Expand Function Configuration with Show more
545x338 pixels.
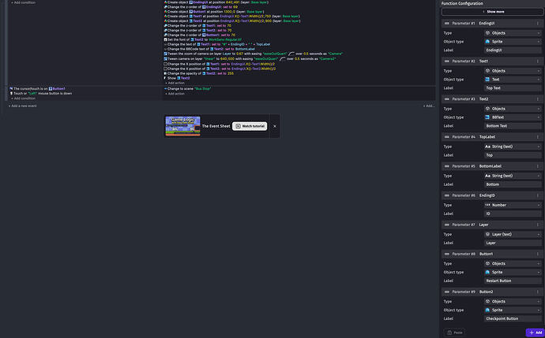pyautogui.click(x=492, y=12)
